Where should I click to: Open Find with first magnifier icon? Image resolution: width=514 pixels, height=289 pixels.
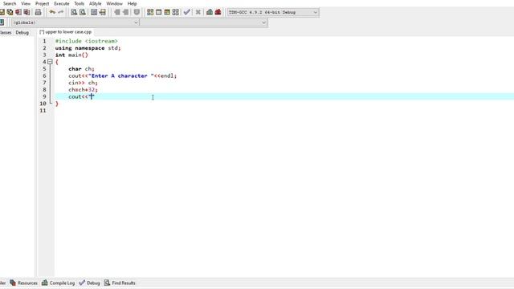[x=74, y=12]
